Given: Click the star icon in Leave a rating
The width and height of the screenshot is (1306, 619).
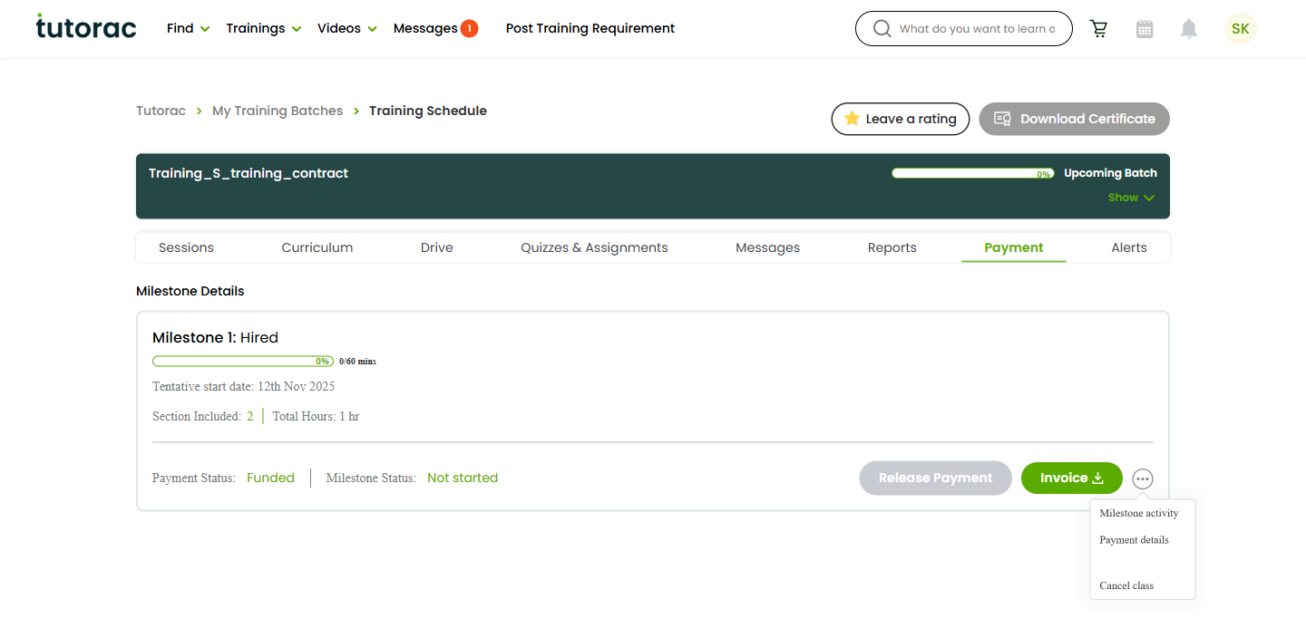Looking at the screenshot, I should [x=852, y=119].
